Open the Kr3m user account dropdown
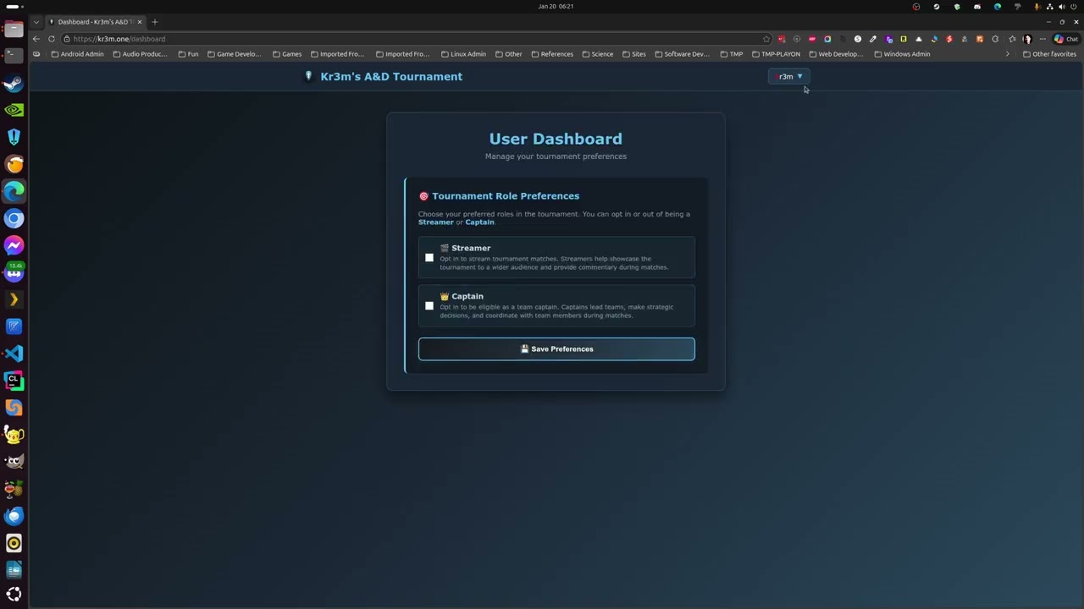Image resolution: width=1084 pixels, height=609 pixels. (x=788, y=76)
